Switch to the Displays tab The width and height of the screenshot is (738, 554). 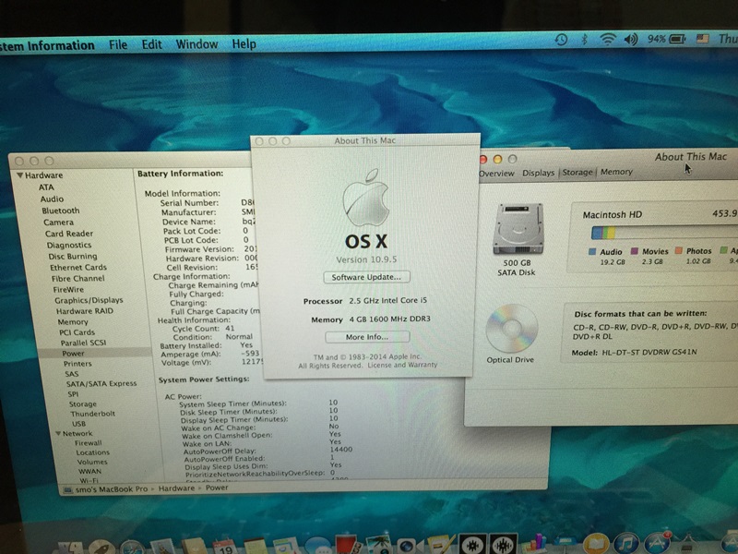tap(538, 173)
